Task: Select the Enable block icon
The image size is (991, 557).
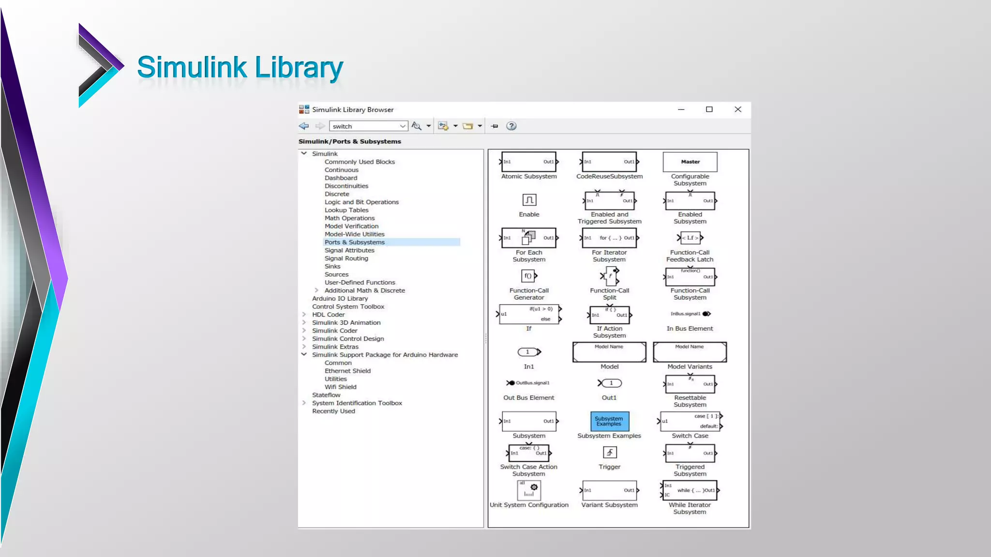Action: tap(529, 200)
